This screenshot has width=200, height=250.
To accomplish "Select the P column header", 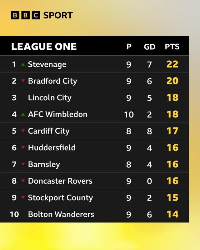I will [x=129, y=47].
